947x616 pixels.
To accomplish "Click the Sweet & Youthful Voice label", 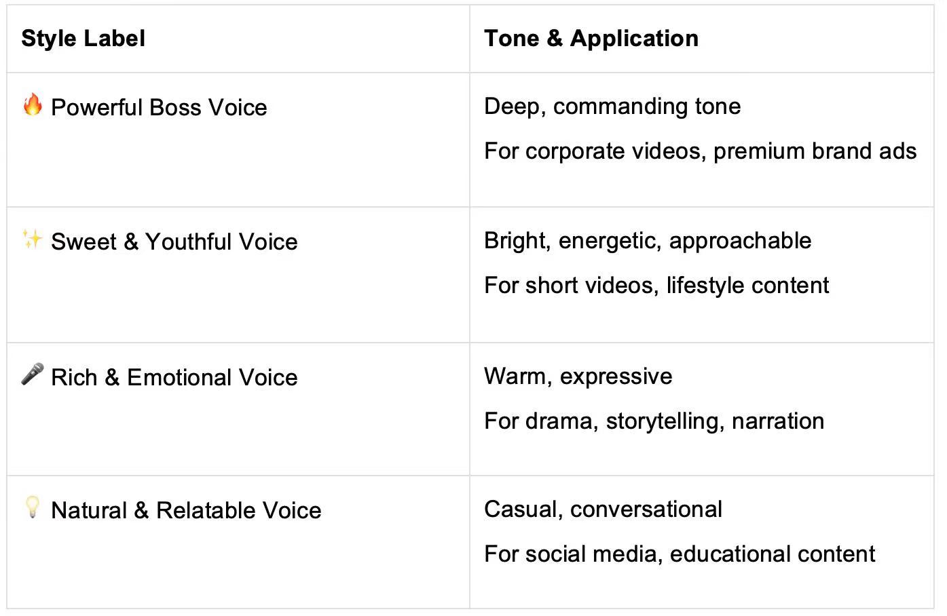I will (174, 242).
